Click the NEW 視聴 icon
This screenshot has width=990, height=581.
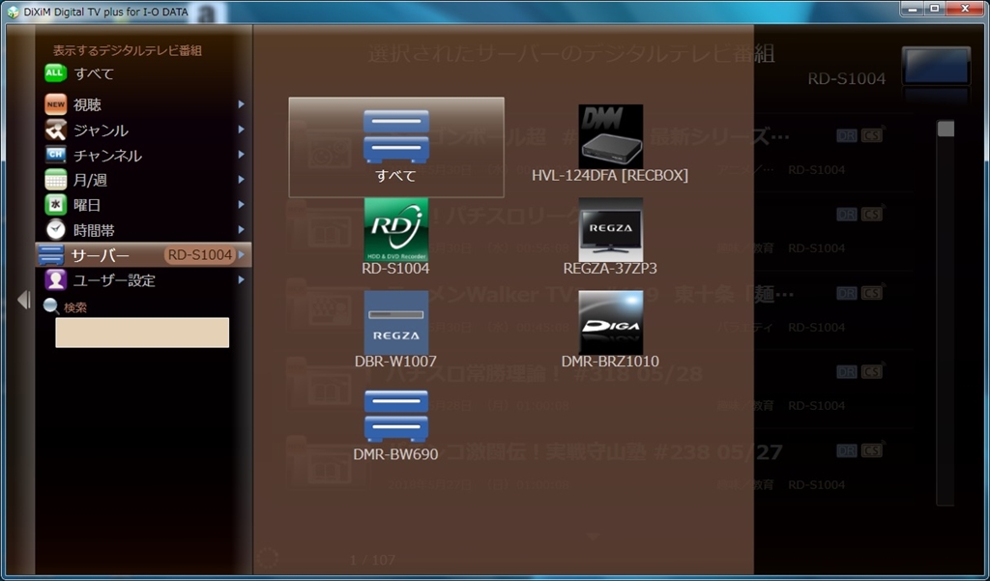[55, 104]
